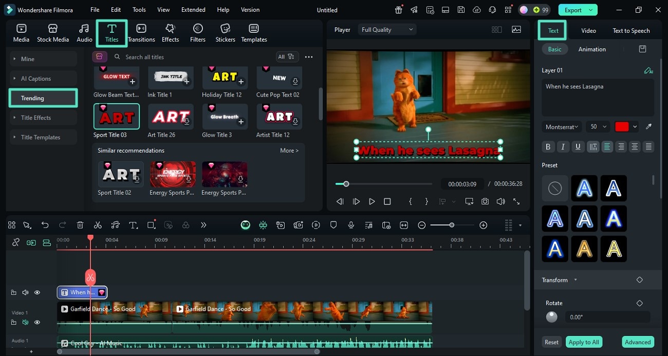Undo the last timeline action
The height and width of the screenshot is (356, 668).
coord(45,225)
